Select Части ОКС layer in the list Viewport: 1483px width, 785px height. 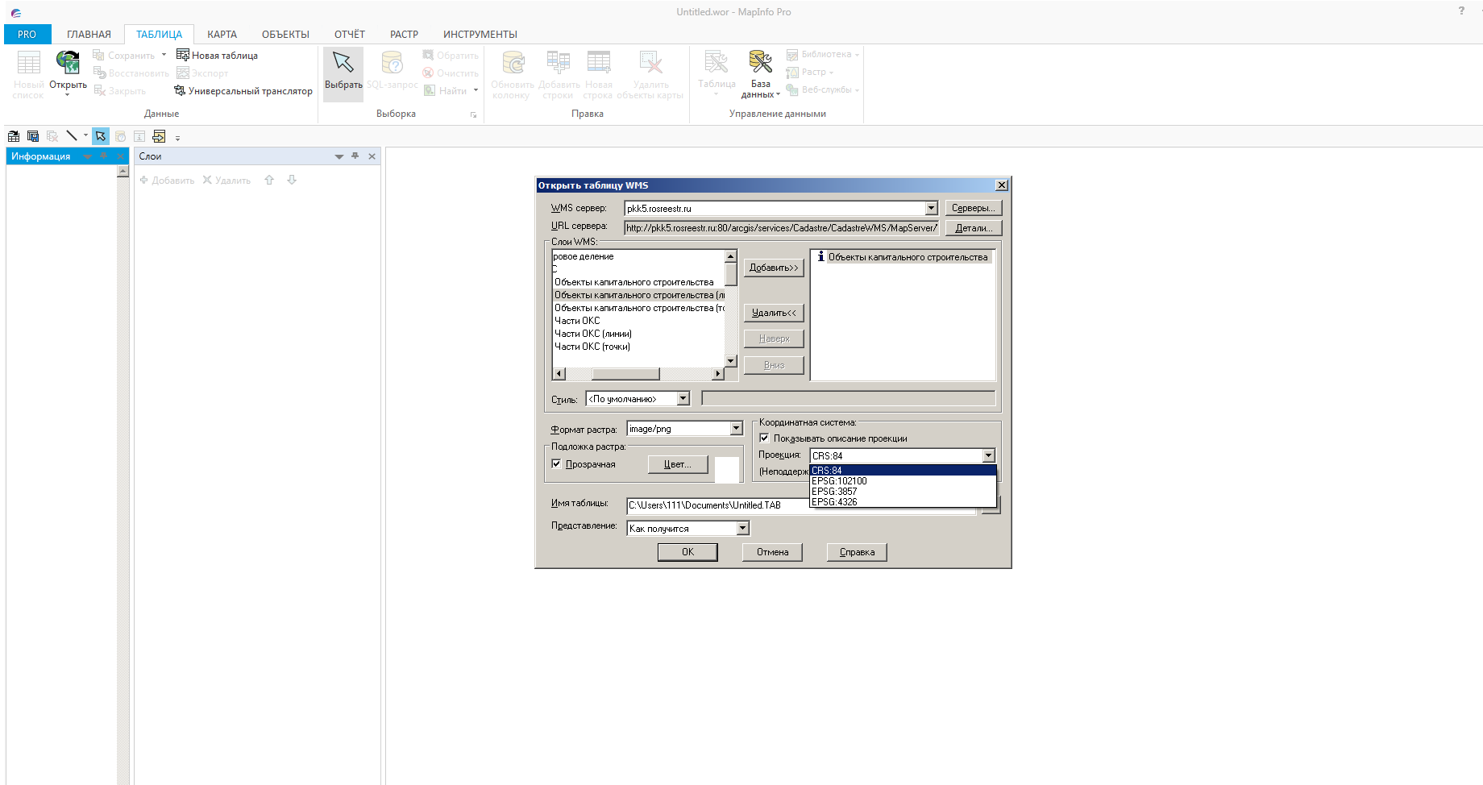(x=577, y=321)
